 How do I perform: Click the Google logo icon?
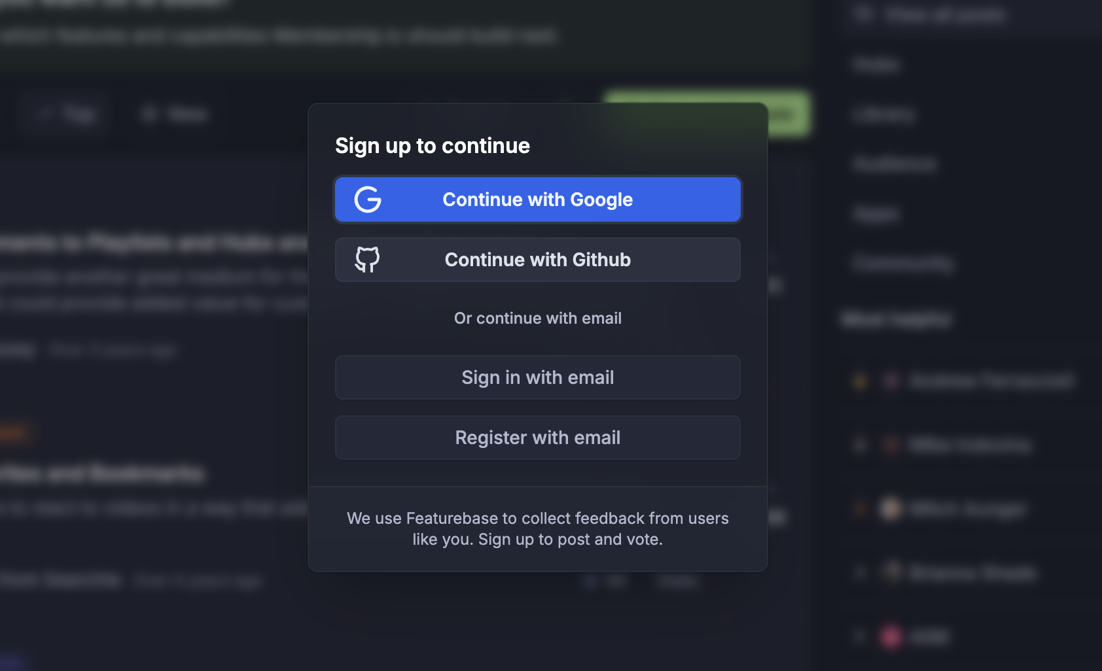click(368, 199)
